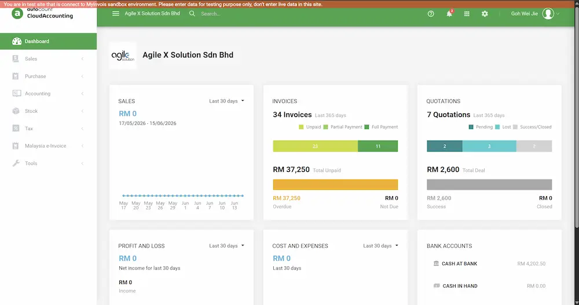Click the Stock box icon
The width and height of the screenshot is (579, 305).
16,111
